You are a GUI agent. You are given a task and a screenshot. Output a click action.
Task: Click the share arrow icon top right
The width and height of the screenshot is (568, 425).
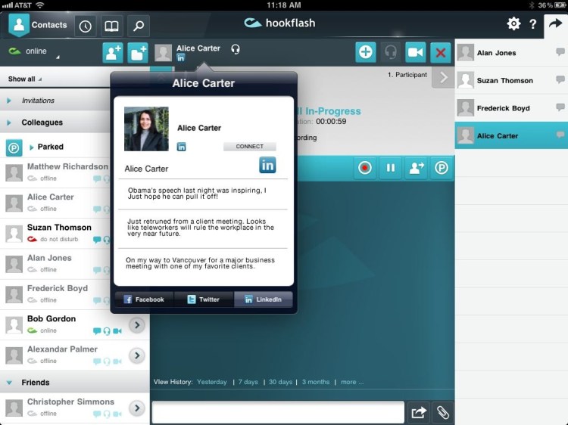click(555, 24)
